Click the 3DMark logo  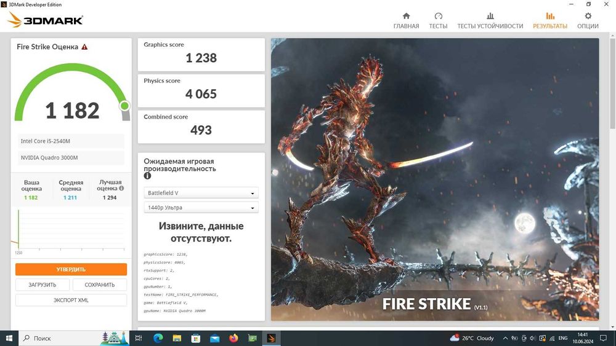(x=45, y=20)
